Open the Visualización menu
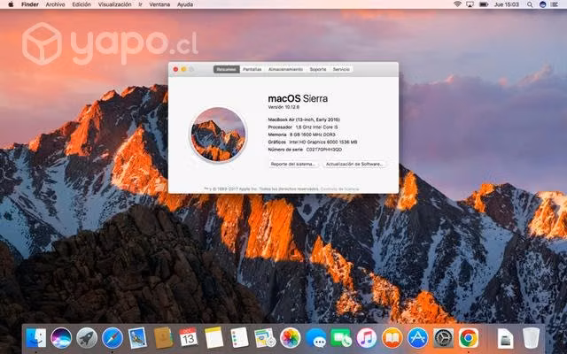567x354 pixels. click(114, 4)
